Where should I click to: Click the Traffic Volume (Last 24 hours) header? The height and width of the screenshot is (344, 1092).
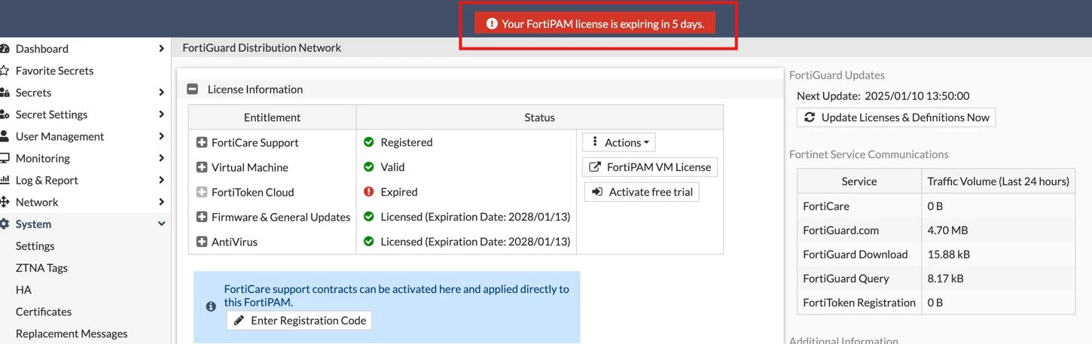[998, 181]
